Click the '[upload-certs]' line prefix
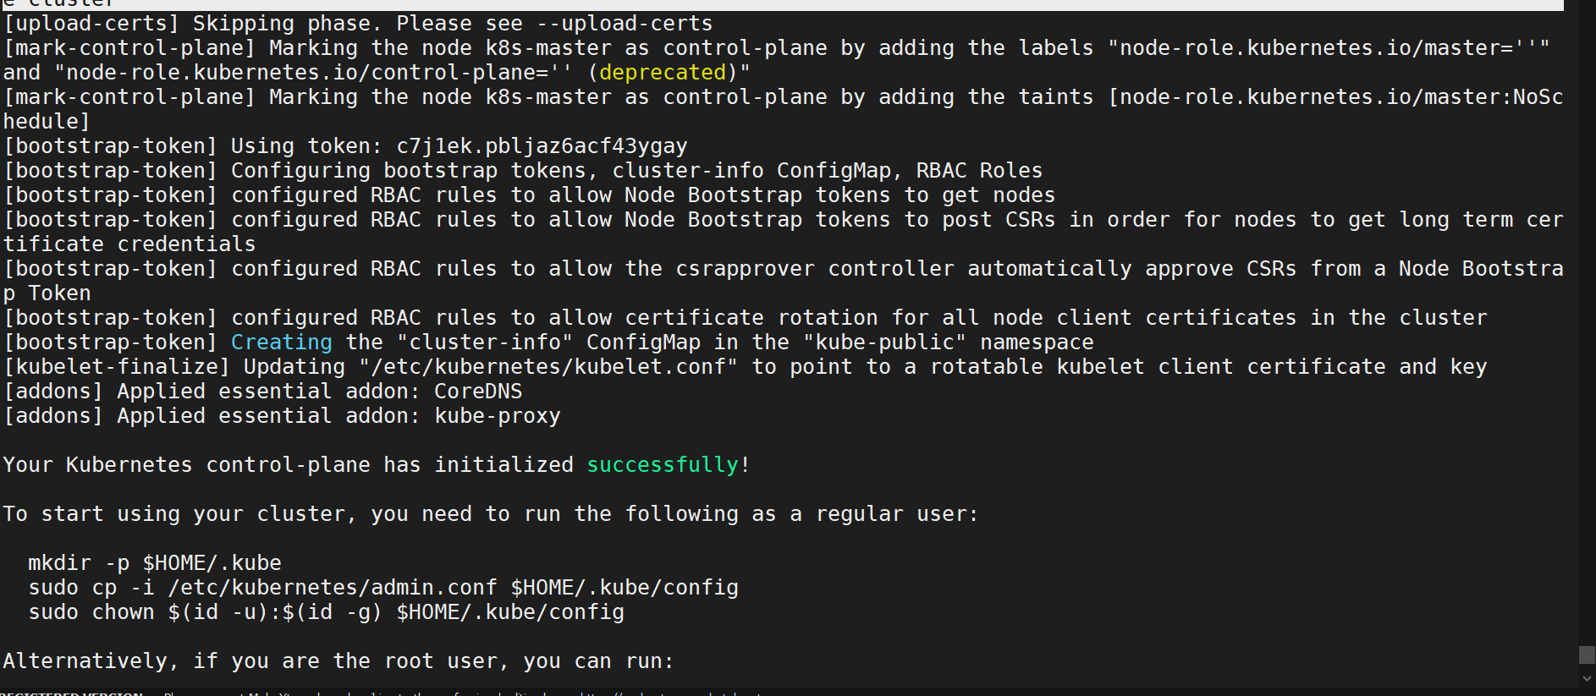1596x696 pixels. click(91, 24)
